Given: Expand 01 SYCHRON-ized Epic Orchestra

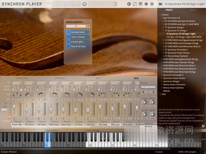Looking at the screenshot, I should pos(163,21).
